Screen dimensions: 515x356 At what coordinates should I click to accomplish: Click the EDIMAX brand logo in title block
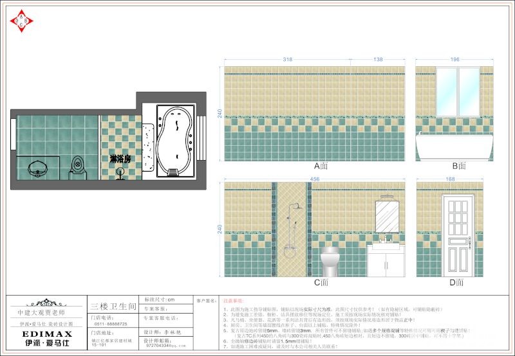(46, 335)
